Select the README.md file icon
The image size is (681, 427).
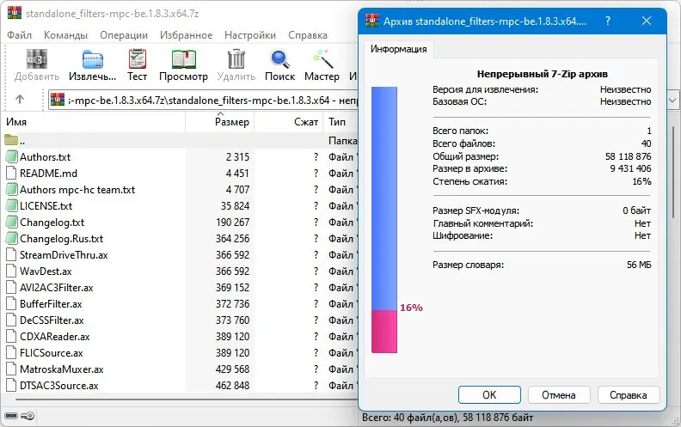(x=11, y=174)
